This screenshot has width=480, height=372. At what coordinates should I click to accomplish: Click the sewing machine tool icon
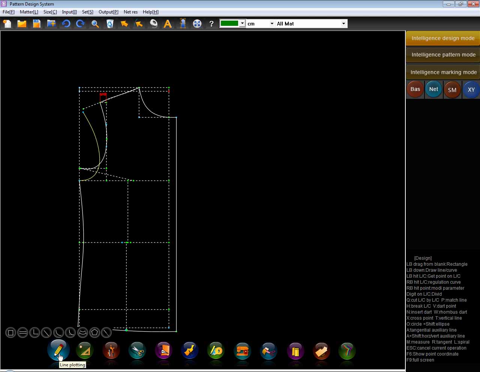[242, 351]
